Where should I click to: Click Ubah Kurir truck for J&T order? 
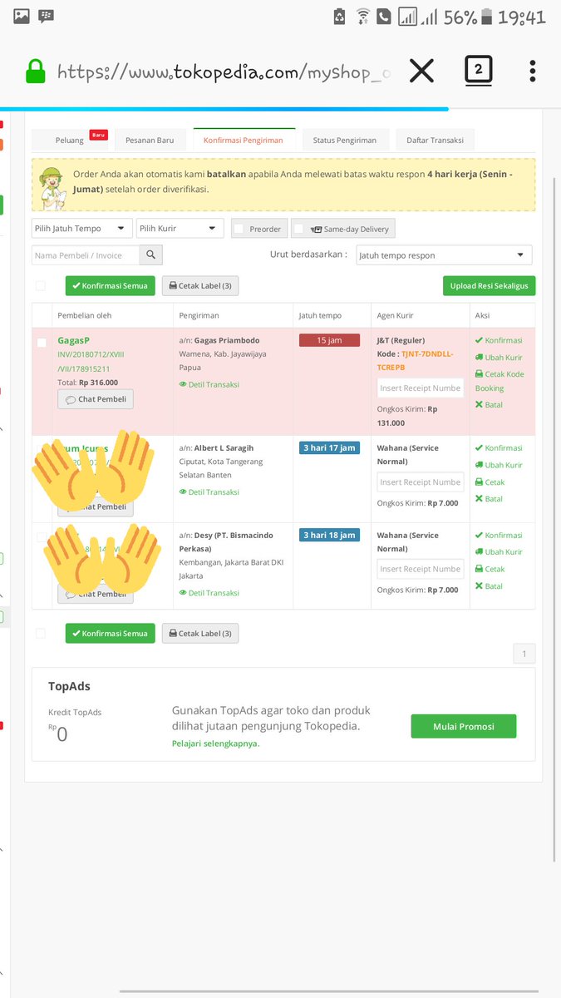tap(499, 358)
